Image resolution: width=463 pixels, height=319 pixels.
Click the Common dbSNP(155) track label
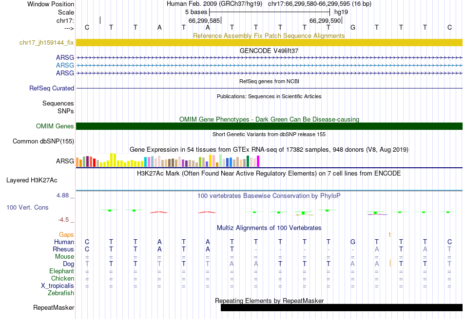[43, 142]
